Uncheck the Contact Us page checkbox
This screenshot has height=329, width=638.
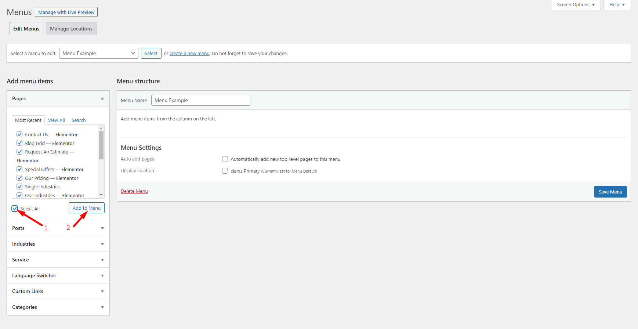pos(20,134)
